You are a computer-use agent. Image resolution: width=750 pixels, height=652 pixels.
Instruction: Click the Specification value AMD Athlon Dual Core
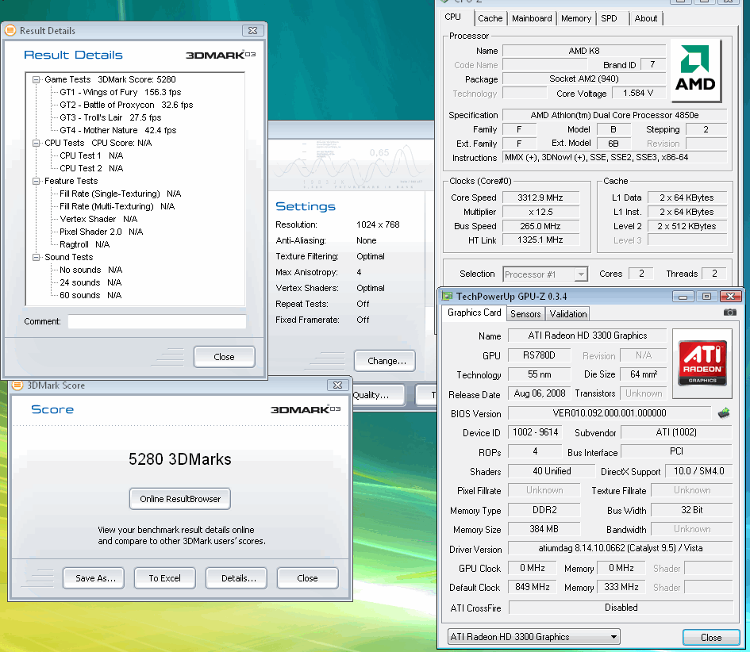coord(614,115)
